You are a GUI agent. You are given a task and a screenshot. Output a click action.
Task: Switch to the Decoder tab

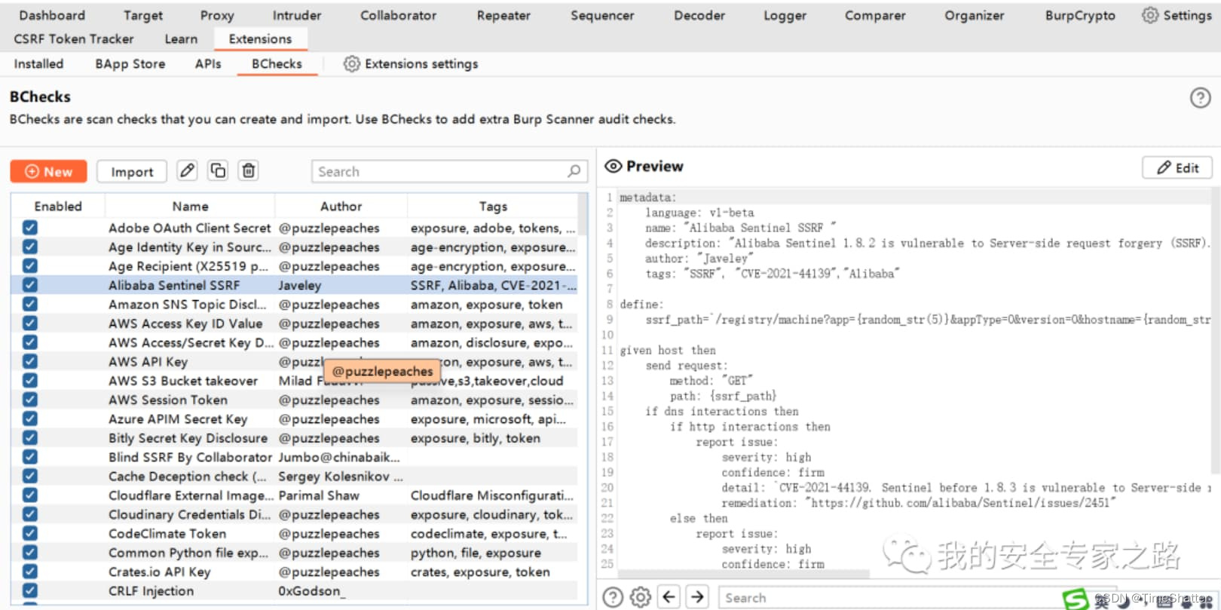point(699,15)
